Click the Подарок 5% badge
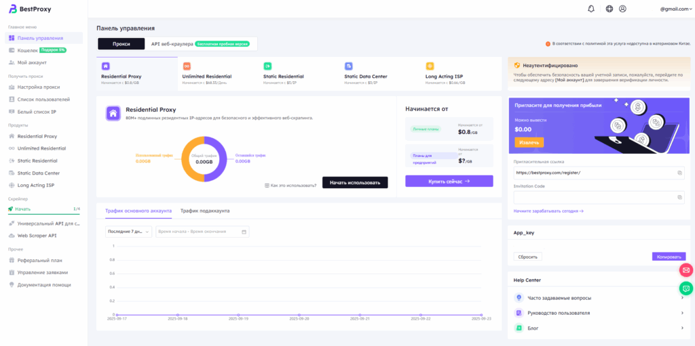 [x=53, y=50]
